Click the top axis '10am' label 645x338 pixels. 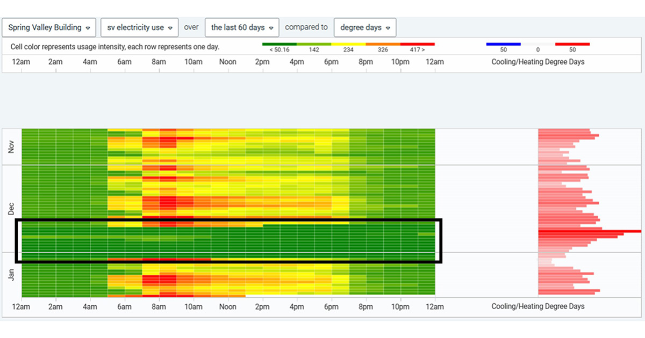[x=193, y=62]
